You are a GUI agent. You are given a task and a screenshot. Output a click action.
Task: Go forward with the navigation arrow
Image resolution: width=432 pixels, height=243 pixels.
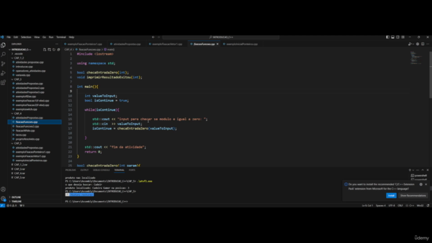point(159,37)
